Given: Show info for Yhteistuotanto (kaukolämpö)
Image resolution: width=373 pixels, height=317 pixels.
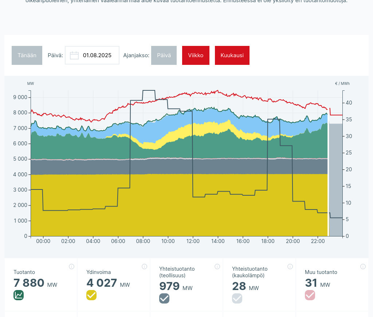Looking at the screenshot, I should click(x=290, y=267).
